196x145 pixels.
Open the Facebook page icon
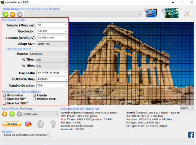click(191, 135)
